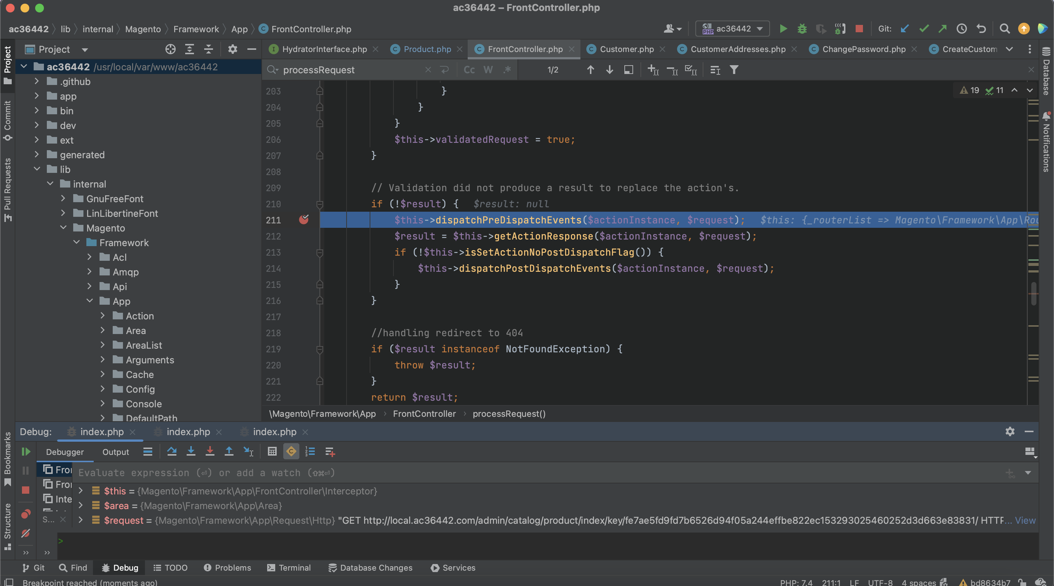
Task: Commit changes with the Git checkmark icon
Action: tap(923, 29)
